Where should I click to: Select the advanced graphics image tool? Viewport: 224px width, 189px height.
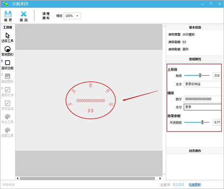pyautogui.click(x=7, y=76)
